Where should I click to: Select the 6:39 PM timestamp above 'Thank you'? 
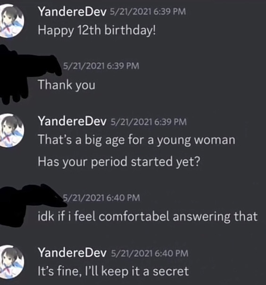coord(101,66)
